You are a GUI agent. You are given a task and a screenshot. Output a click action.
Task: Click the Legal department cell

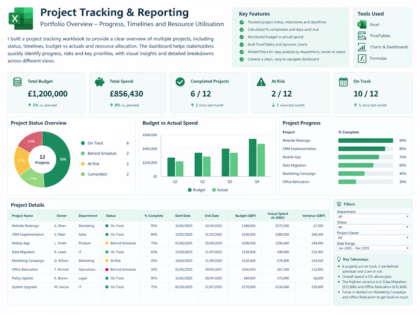tap(83, 278)
